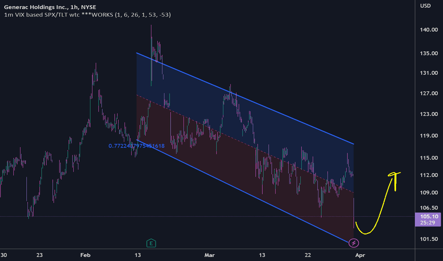Click the 127.00 price axis label
The height and width of the screenshot is (261, 443).
point(429,93)
